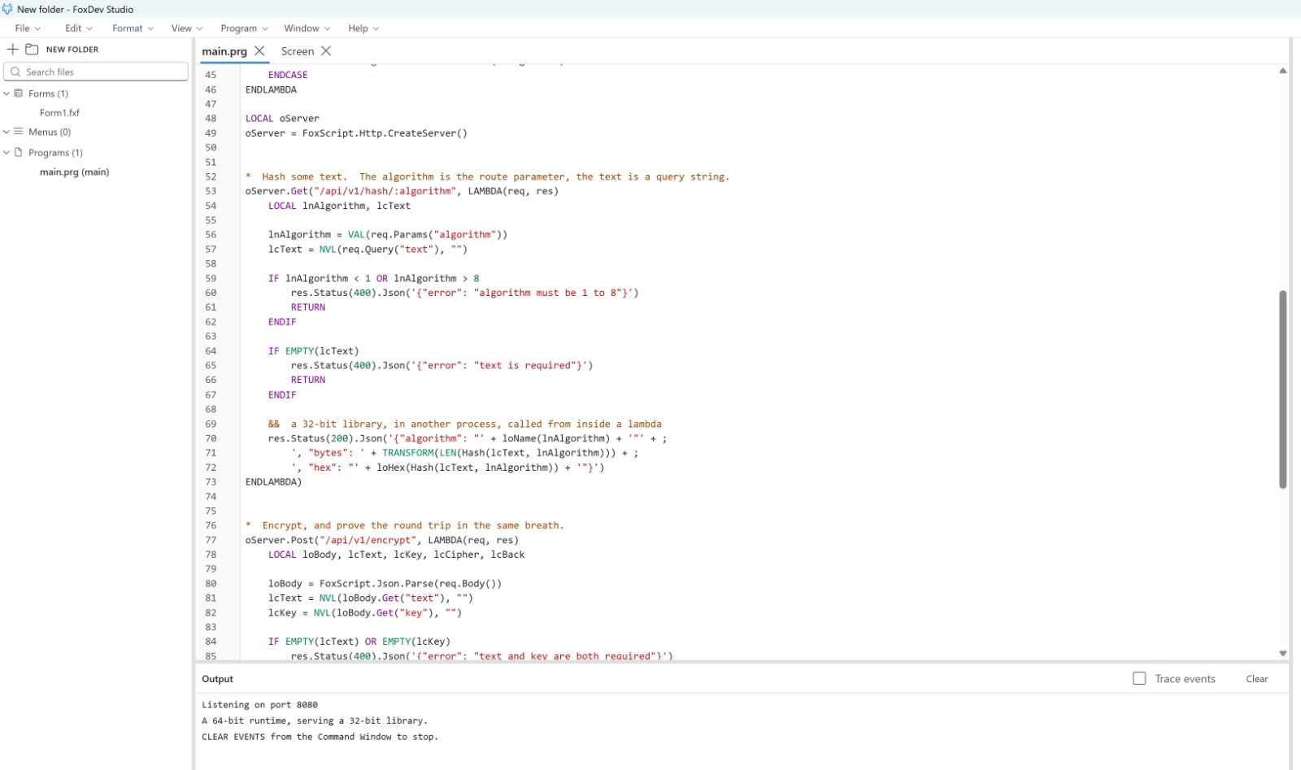
Task: Click 'Encrypt, and prove the round trip' comment
Action: coord(405,525)
